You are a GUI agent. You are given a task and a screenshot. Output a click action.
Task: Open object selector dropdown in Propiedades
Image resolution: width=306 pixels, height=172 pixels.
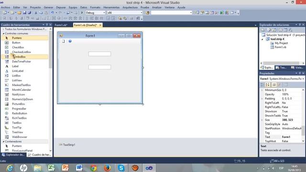303,79
